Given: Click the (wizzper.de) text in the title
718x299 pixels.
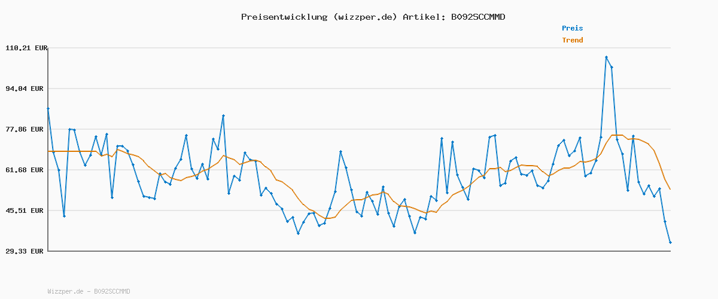Looking at the screenshot, I should (x=364, y=17).
